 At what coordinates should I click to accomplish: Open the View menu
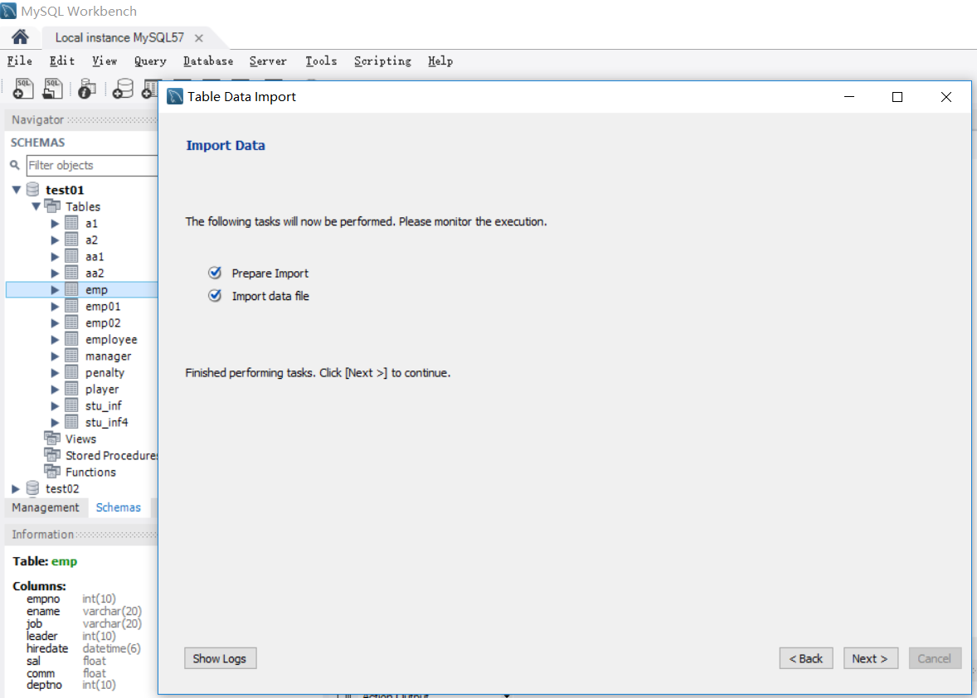(x=105, y=61)
